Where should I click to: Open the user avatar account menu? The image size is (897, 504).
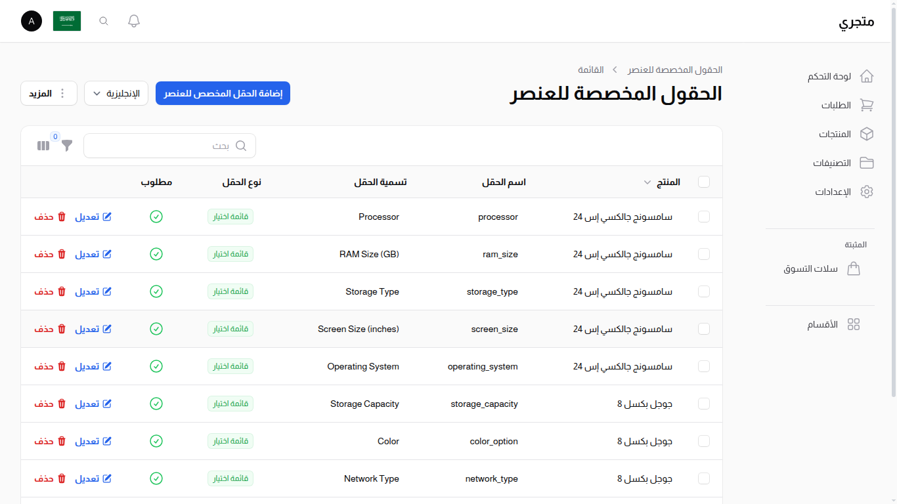click(x=31, y=20)
